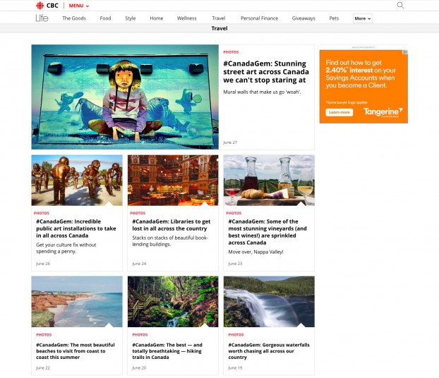Click the June 23 date

tap(235, 264)
